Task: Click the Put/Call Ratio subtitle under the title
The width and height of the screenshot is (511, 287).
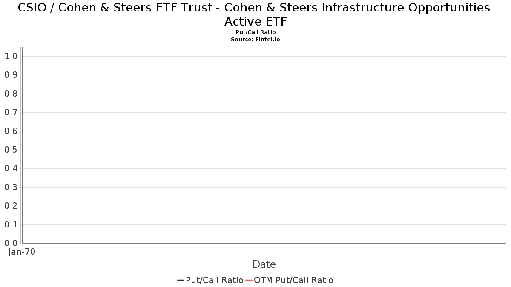Action: pyautogui.click(x=255, y=32)
